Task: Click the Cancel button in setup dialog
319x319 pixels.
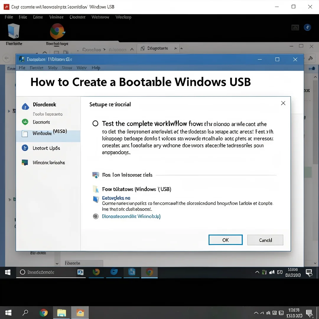Action: 265,240
